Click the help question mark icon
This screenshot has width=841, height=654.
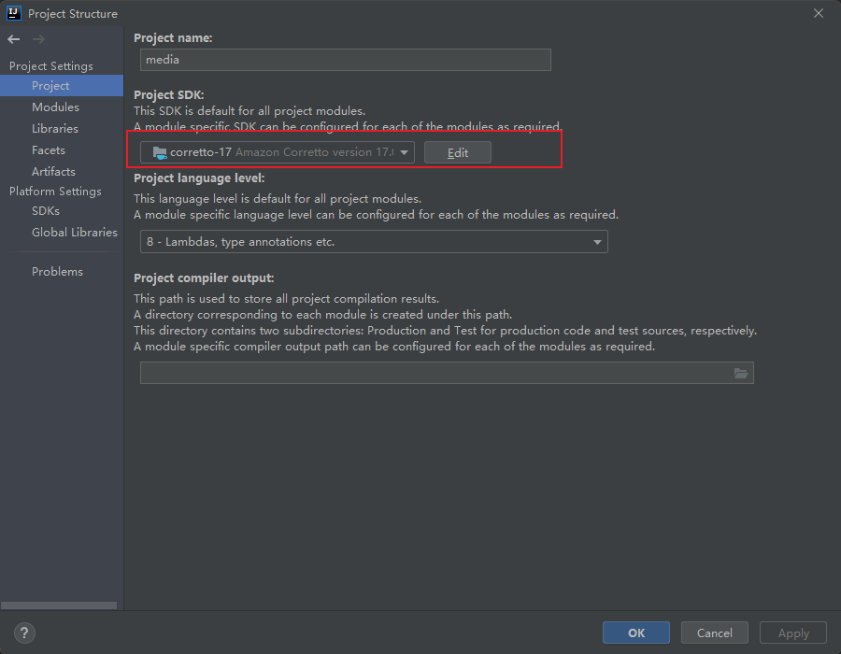click(25, 633)
